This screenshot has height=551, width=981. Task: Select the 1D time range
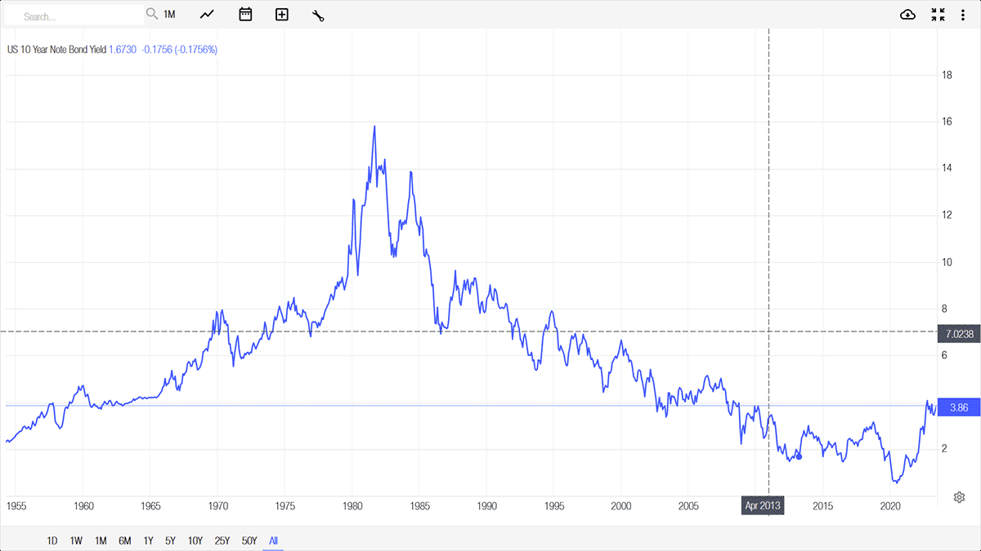52,540
